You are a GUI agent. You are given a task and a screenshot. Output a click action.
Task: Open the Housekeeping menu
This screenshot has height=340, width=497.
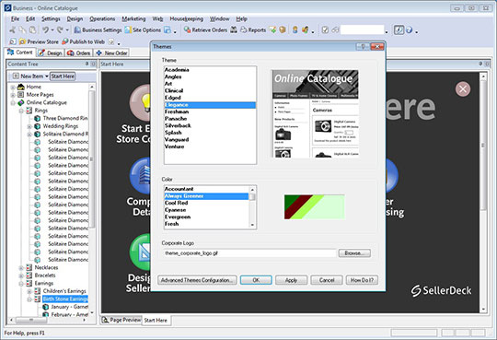(186, 19)
